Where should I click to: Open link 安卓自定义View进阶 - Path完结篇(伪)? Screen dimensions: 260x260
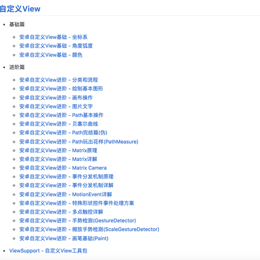pyautogui.click(x=63, y=133)
